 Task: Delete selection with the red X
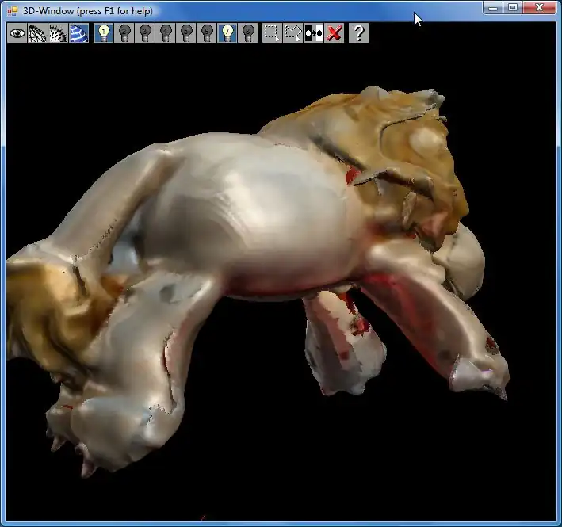pyautogui.click(x=335, y=32)
